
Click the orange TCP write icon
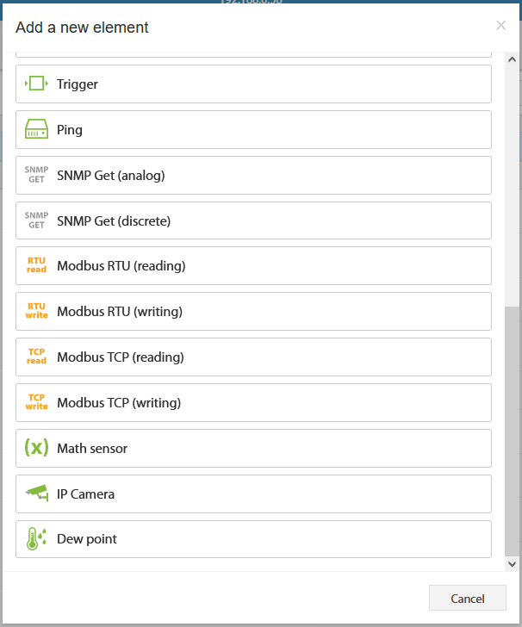click(36, 402)
